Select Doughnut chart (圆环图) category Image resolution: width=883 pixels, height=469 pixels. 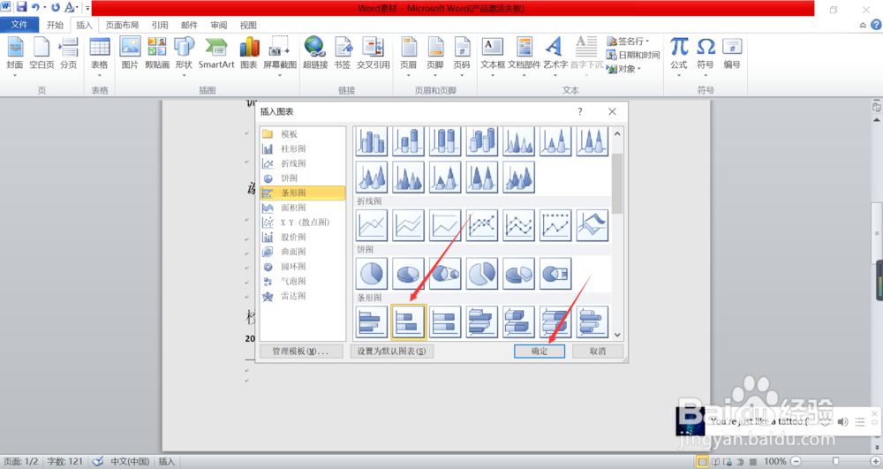[x=302, y=267]
